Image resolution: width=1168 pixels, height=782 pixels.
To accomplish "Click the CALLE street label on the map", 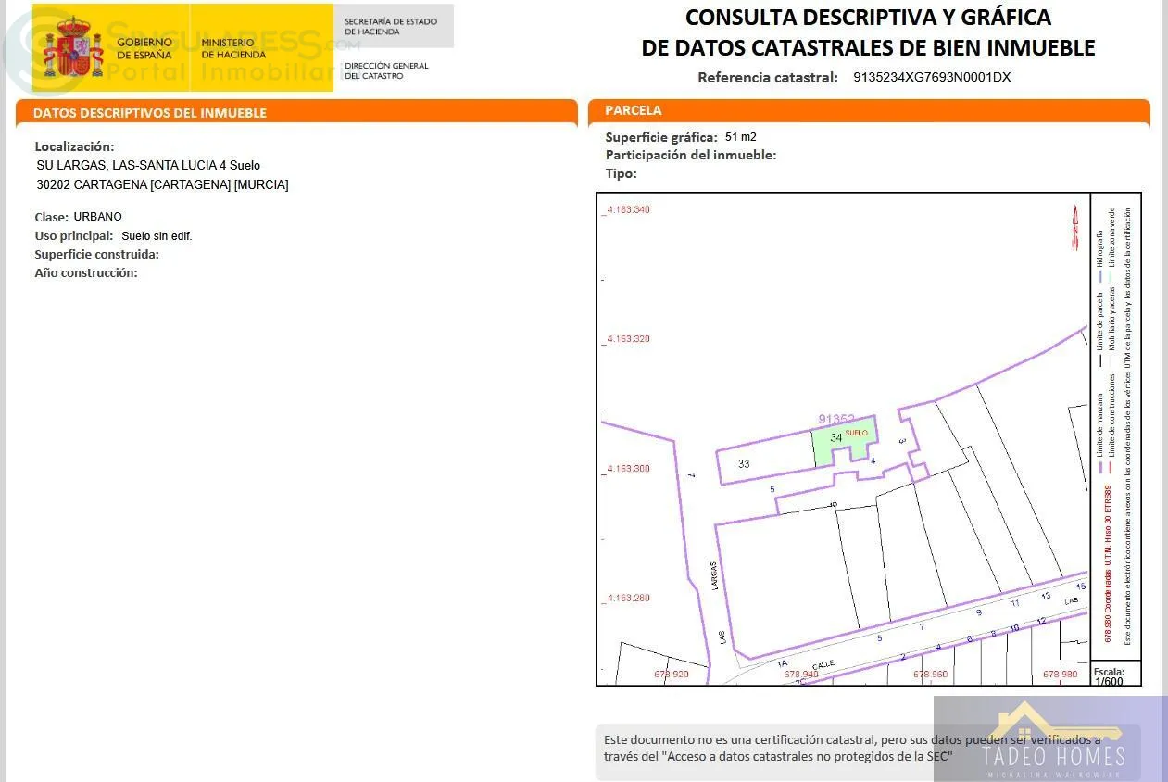I will click(823, 665).
